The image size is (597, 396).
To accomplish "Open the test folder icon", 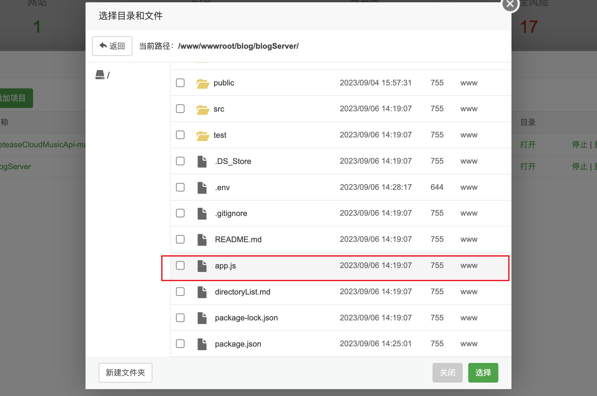I will tap(203, 136).
